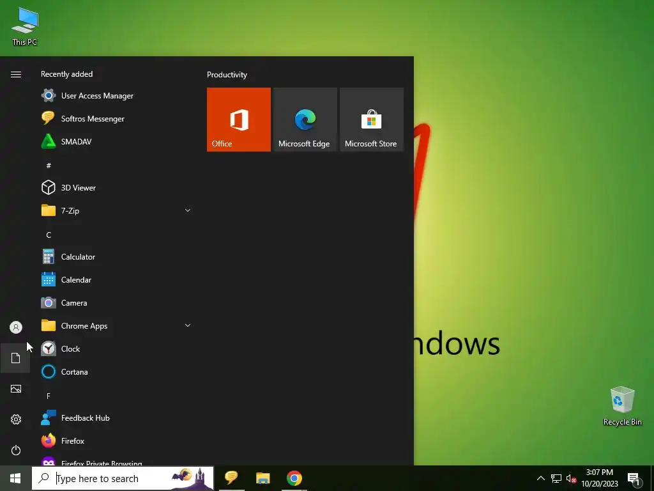Click the '#' letter group header

click(x=49, y=166)
